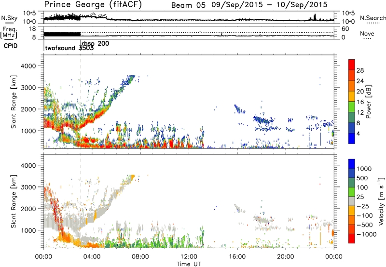
Task: Click the dotted line sample under 'Nave'
Action: click(367, 39)
